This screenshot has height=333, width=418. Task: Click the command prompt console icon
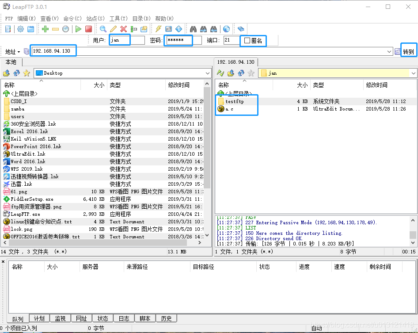point(168,29)
